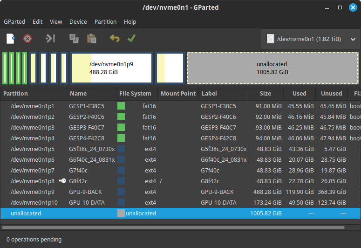
Task: Select the /dev/nvme0n1p6 partition row
Action: click(180, 159)
